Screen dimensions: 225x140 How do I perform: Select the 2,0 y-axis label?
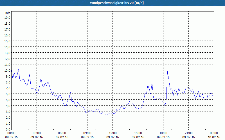[x=8, y=117]
